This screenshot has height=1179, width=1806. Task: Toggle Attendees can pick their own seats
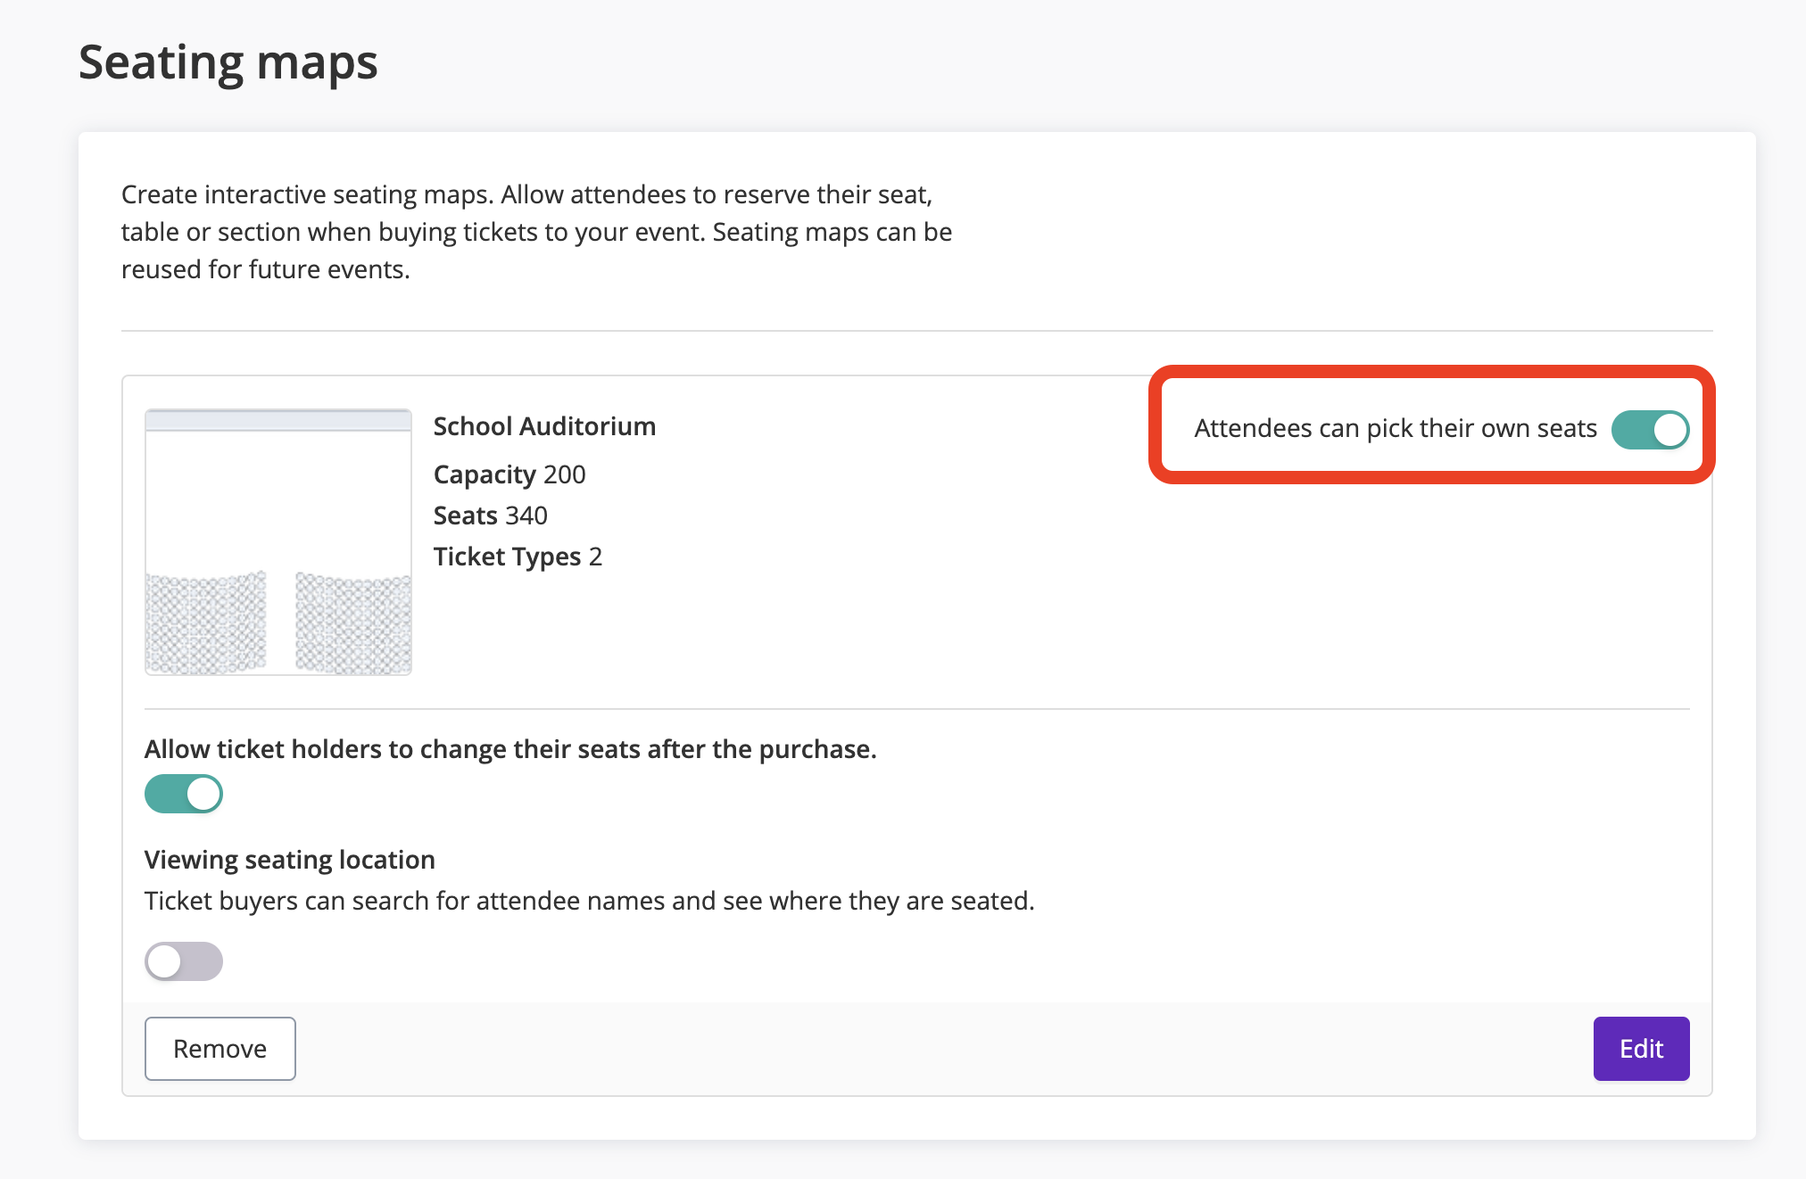coord(1650,429)
